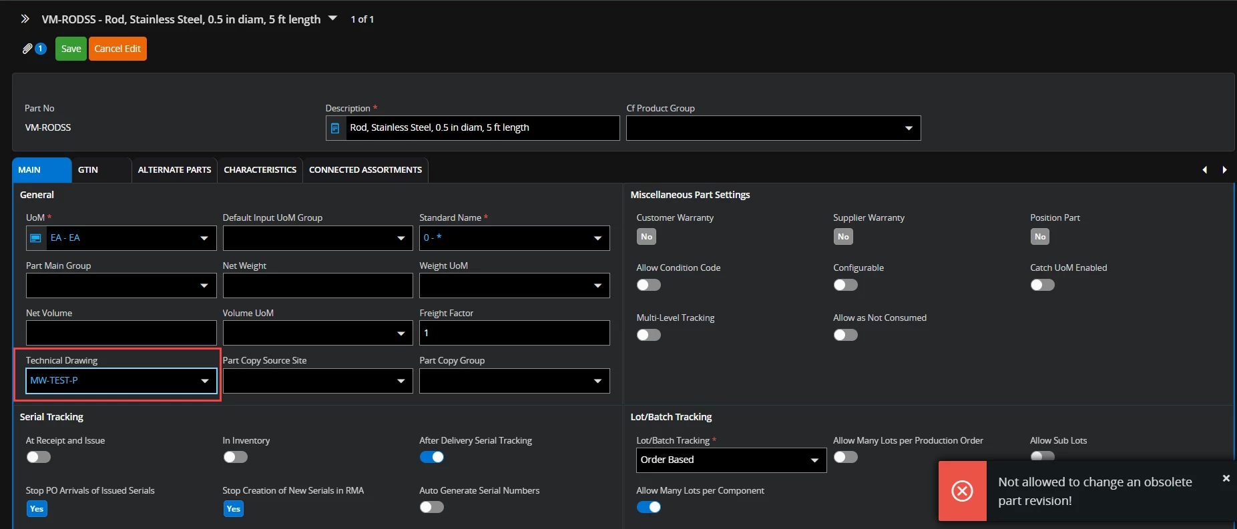The width and height of the screenshot is (1237, 529).
Task: Turn on Multi-Level Tracking switch
Action: (648, 335)
